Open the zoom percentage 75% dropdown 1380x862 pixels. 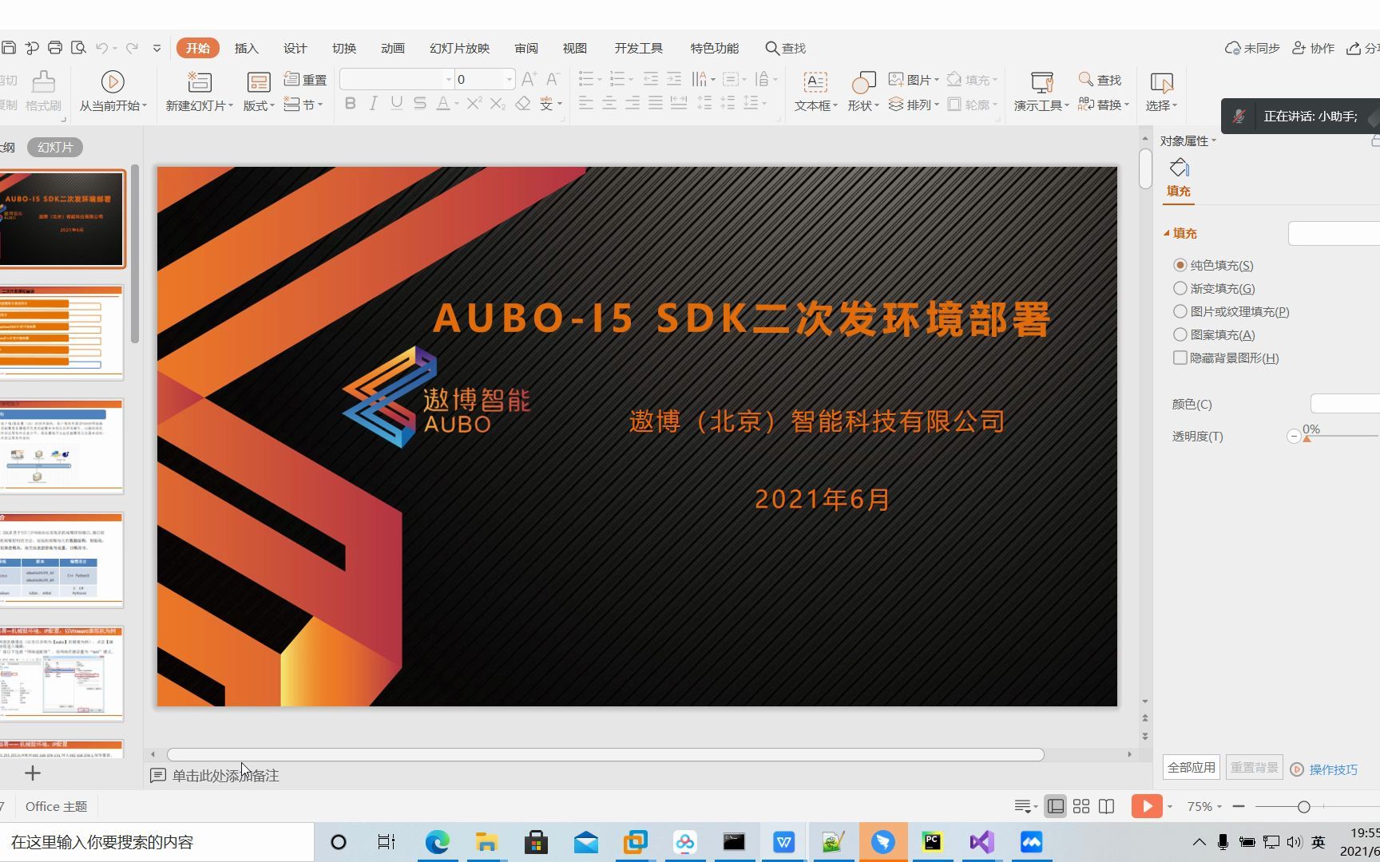tap(1204, 806)
